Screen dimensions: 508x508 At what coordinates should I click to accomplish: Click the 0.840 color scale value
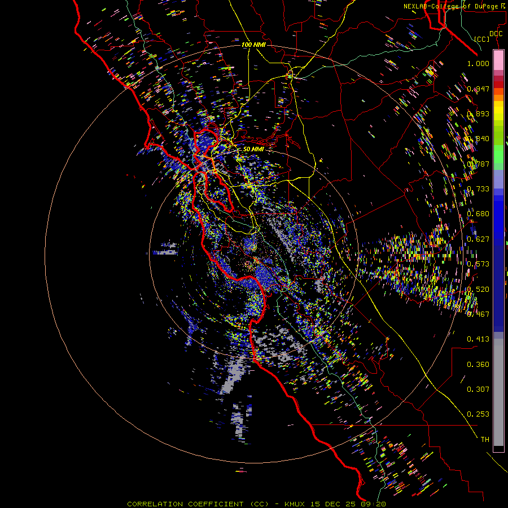[478, 139]
